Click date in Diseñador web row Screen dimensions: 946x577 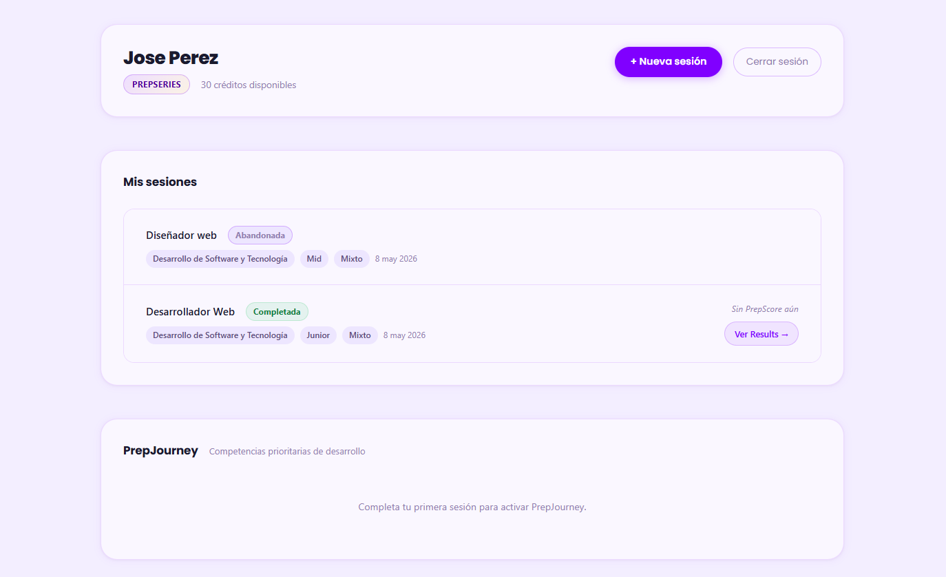click(x=396, y=259)
